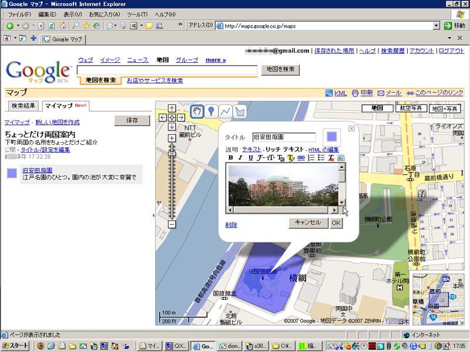470x352 pixels.
Task: Open Back button history dropdown
Action: [x=18, y=26]
